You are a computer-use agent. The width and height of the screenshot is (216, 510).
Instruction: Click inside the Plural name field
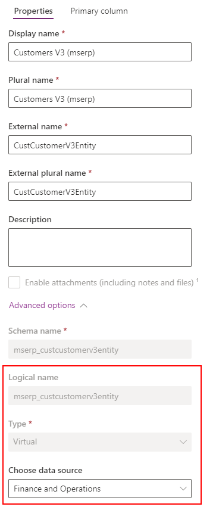100,98
